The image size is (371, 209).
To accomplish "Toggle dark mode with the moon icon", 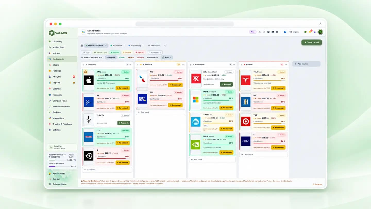I will coord(315,32).
